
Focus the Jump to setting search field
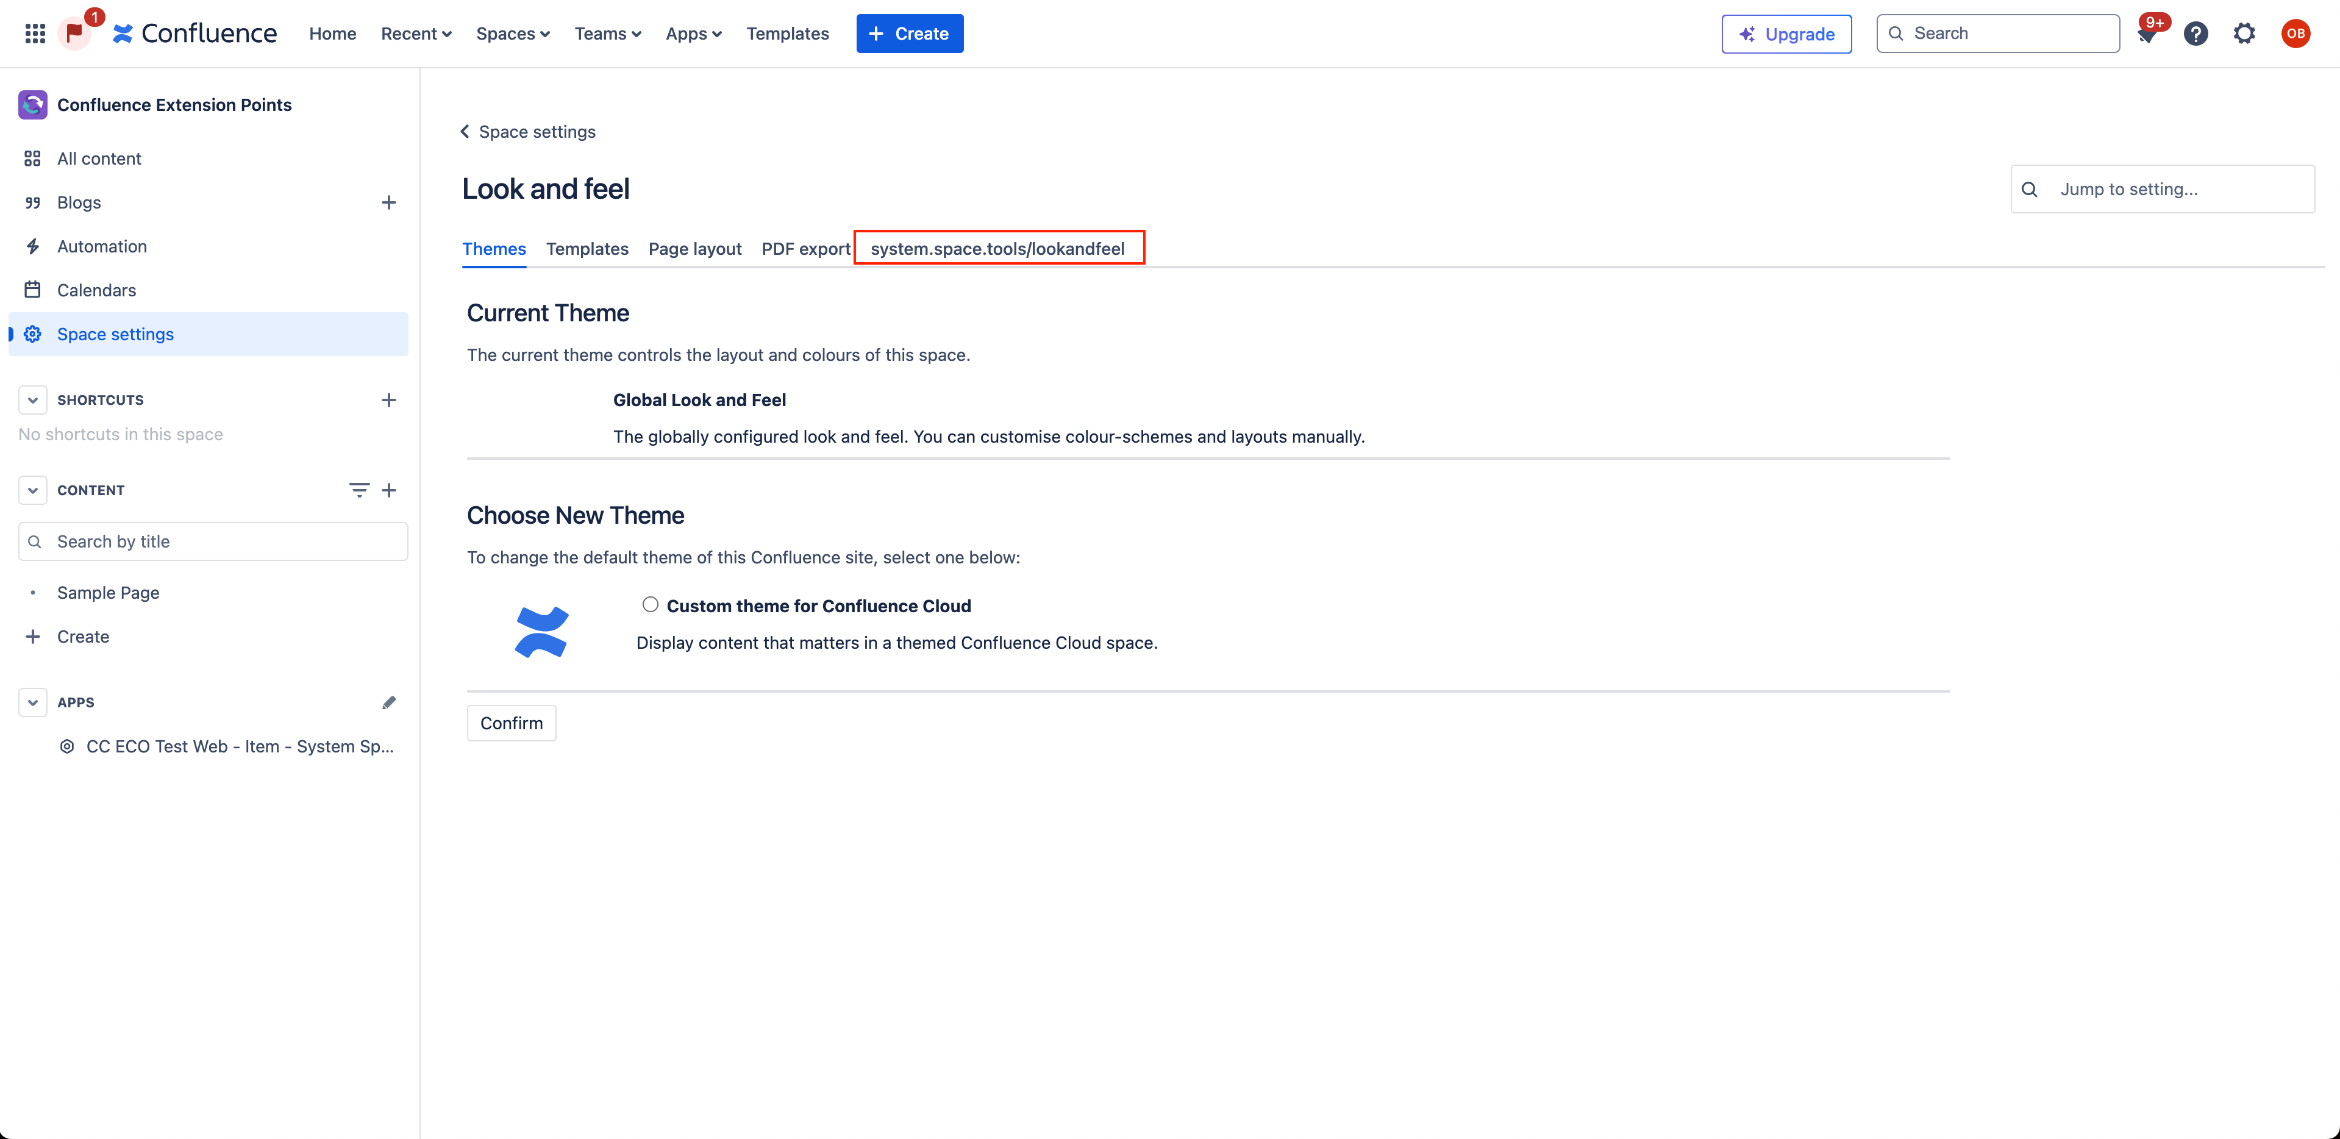[x=2162, y=189]
